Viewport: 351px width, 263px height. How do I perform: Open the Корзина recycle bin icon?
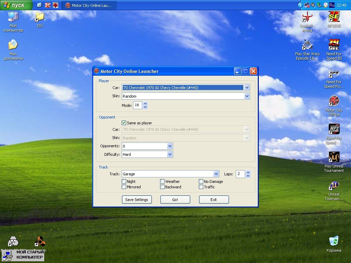[334, 241]
